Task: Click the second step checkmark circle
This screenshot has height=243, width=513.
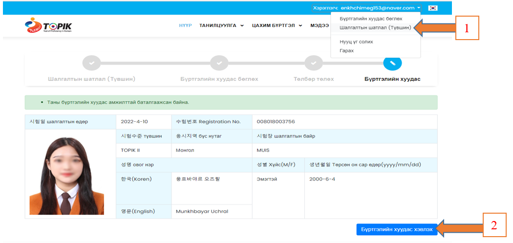Action: point(219,63)
